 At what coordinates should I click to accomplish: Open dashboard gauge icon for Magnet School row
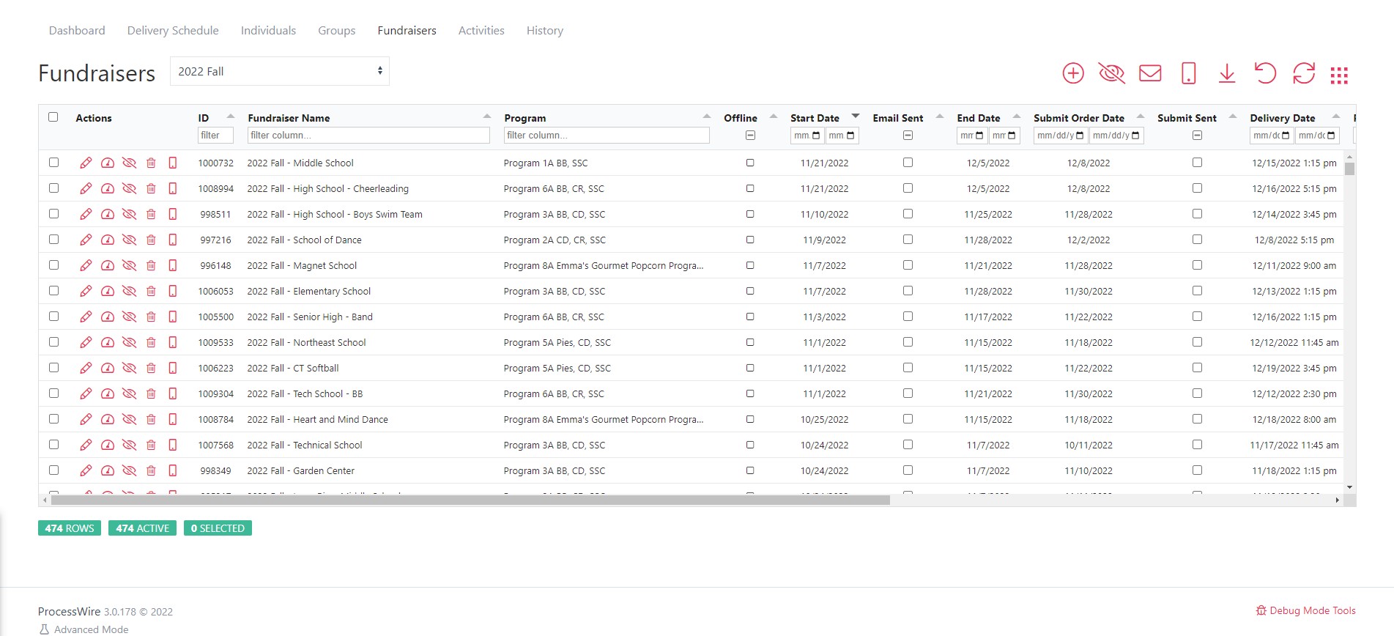108,265
